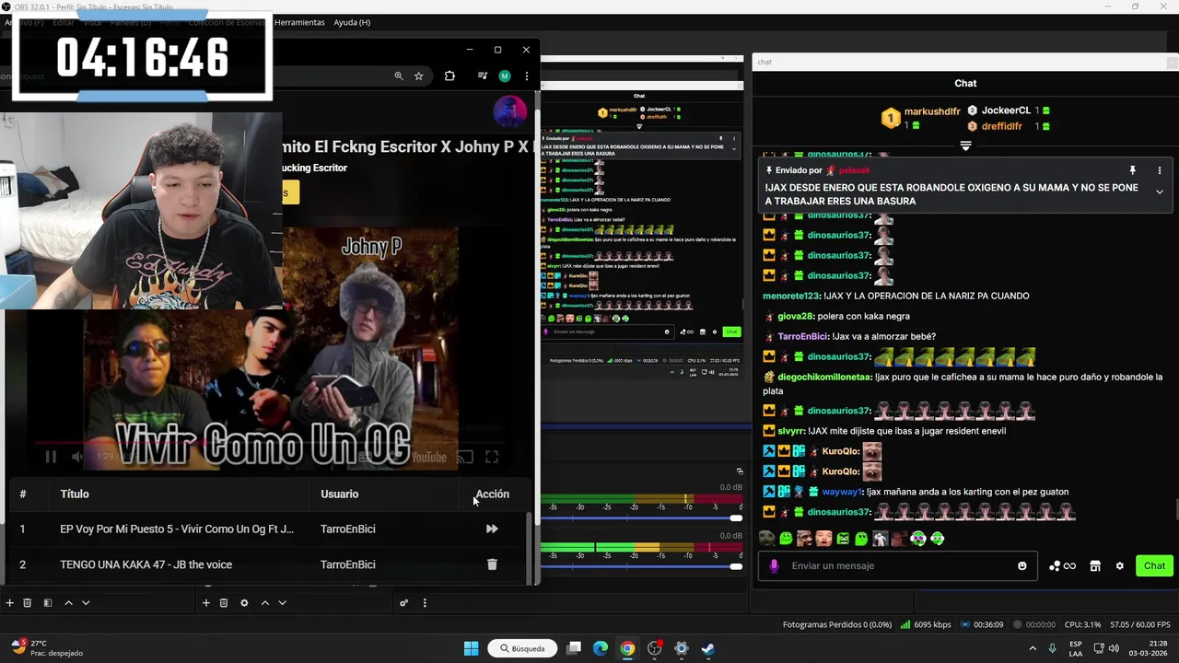Sort by Usuario column header
The height and width of the screenshot is (663, 1179).
tap(339, 494)
